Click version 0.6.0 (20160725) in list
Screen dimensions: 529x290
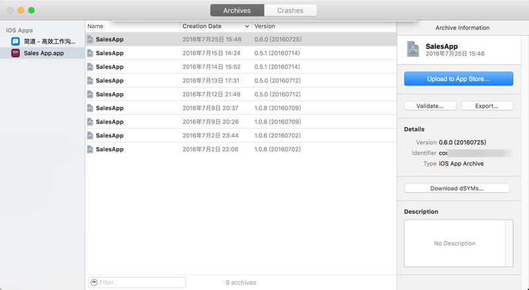coord(278,39)
